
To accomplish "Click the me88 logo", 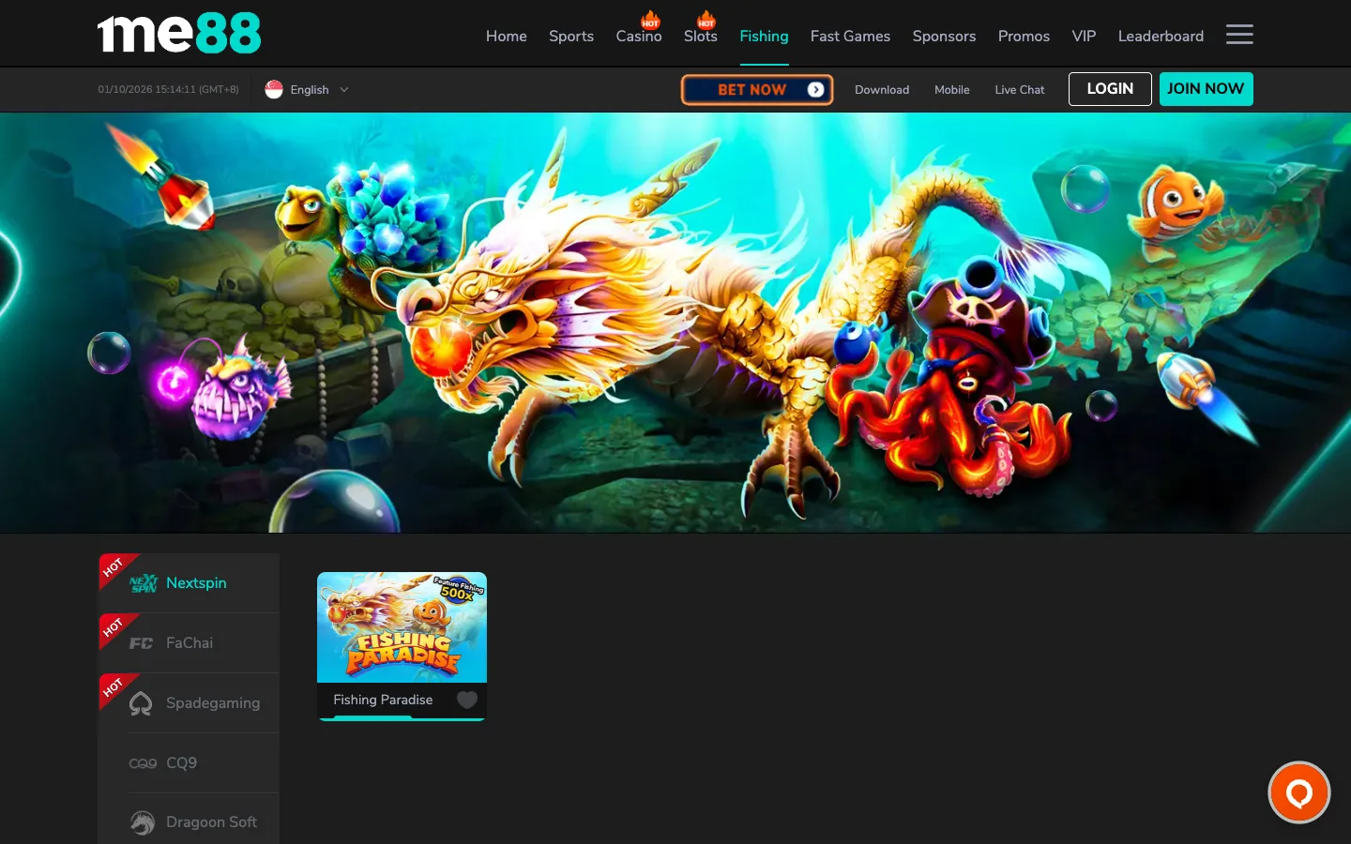I will coord(179,34).
